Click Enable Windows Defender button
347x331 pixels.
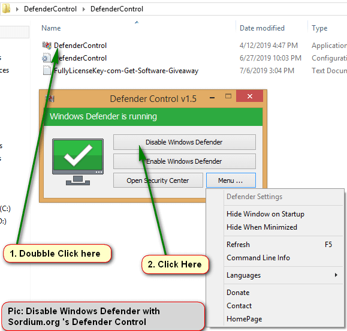pyautogui.click(x=185, y=161)
